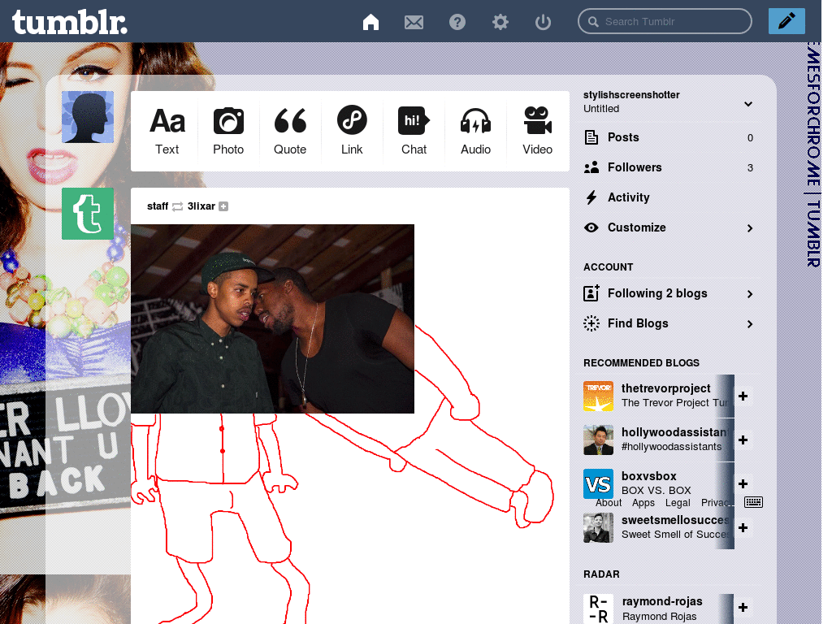Open Followers in sidebar
832x624 pixels.
coord(669,167)
